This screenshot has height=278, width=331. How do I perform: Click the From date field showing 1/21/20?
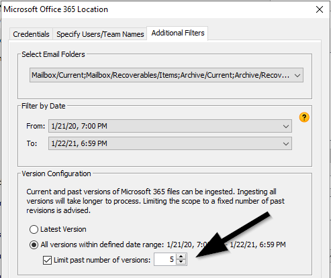[170, 127]
